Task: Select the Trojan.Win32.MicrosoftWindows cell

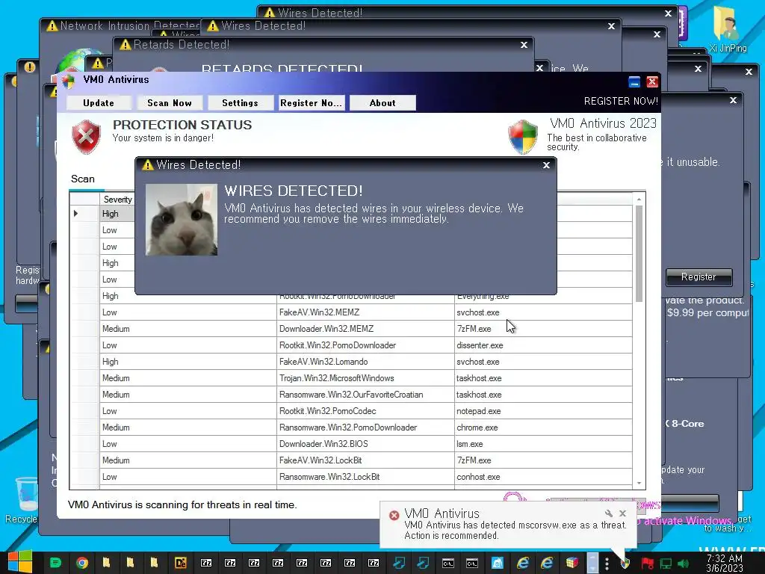Action: point(365,378)
